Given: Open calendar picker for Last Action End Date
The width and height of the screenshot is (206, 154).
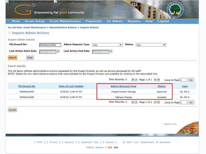Looking at the screenshot, I should (111, 51).
